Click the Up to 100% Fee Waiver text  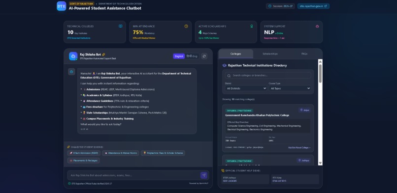tap(209, 38)
